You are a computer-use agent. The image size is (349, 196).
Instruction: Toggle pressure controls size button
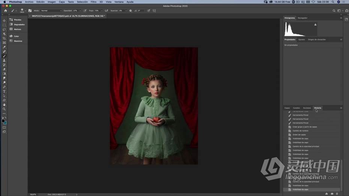(x=149, y=10)
